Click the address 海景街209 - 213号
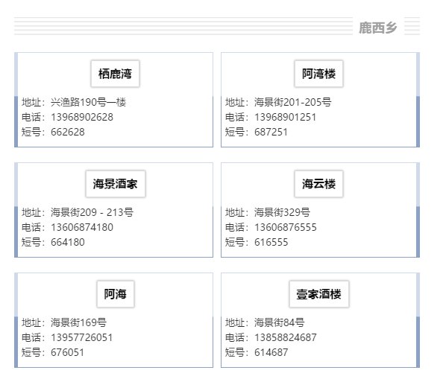 click(x=92, y=212)
